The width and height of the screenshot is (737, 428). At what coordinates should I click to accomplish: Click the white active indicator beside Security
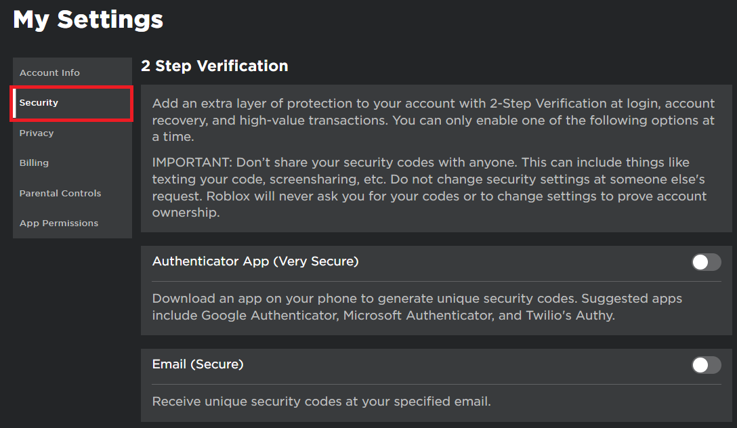pyautogui.click(x=14, y=103)
